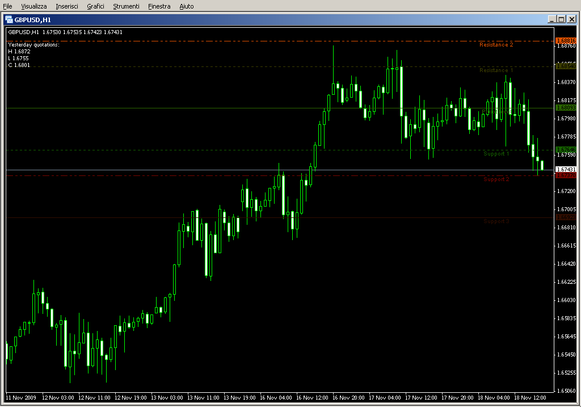Click the 18 Nov 12:00 time label
581x407 pixels.
coord(530,398)
